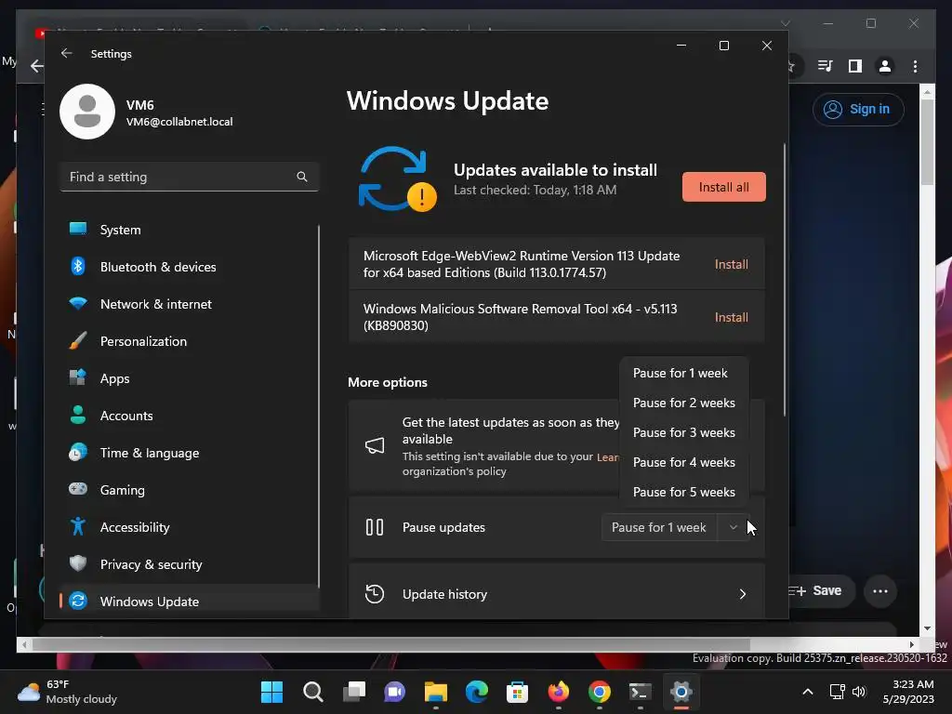Open Time & language settings

189,453
